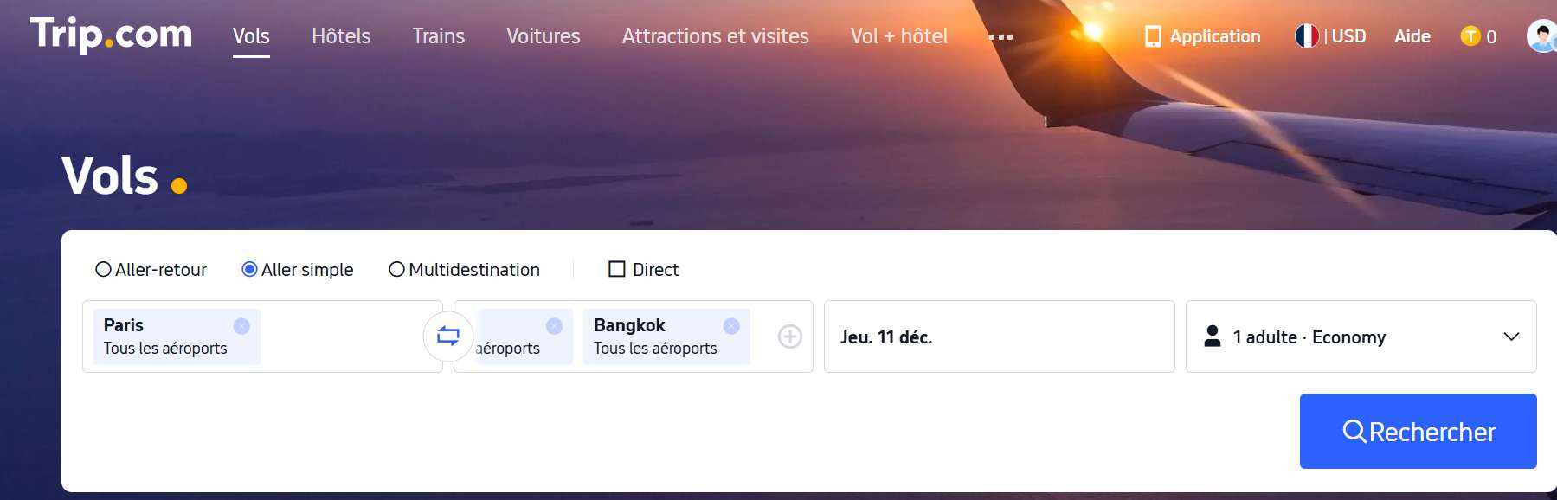Select the Multidestination radio button
Viewport: 1557px width, 500px height.
[x=397, y=269]
